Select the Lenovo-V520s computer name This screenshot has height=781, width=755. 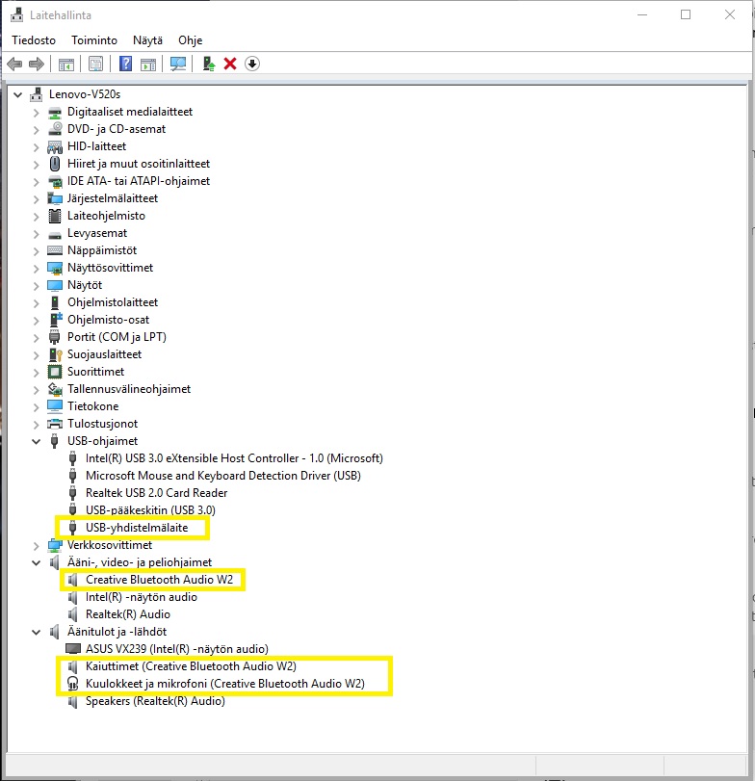[85, 94]
